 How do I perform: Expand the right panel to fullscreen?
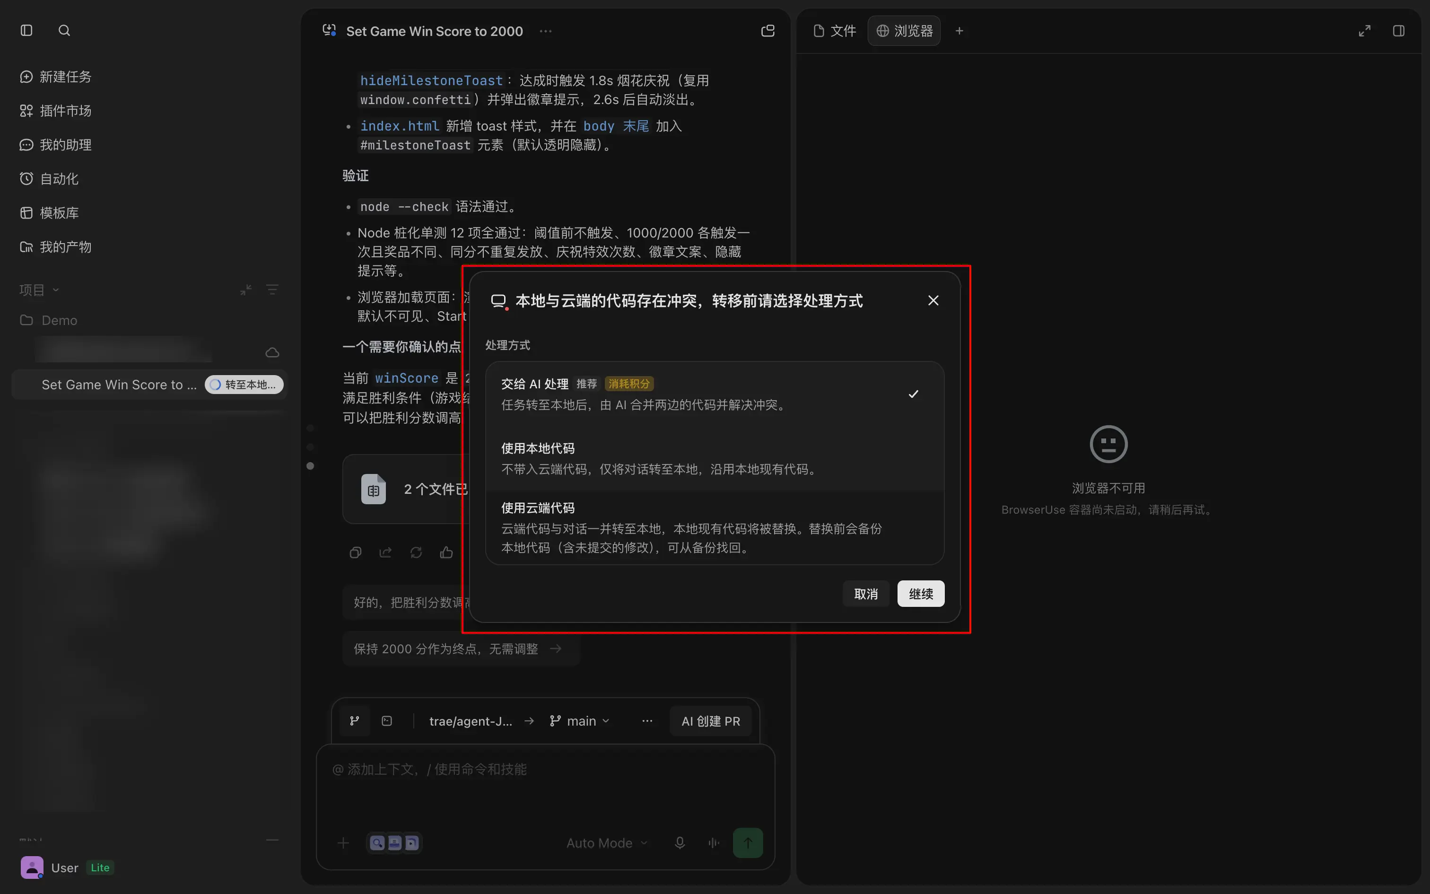coord(1364,31)
